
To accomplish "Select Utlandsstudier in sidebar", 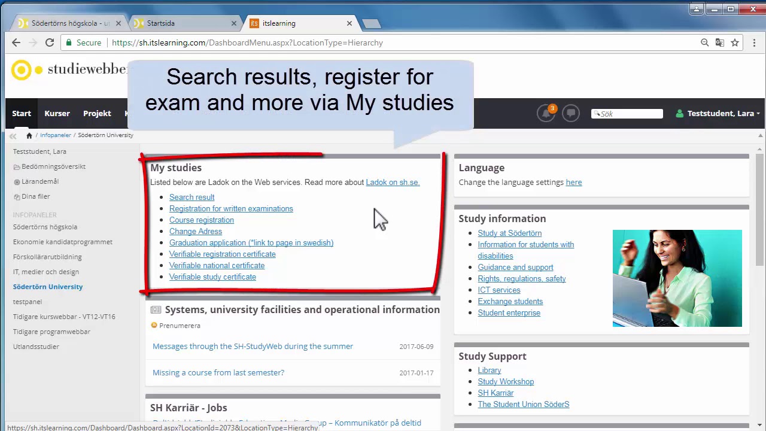I will tap(36, 347).
